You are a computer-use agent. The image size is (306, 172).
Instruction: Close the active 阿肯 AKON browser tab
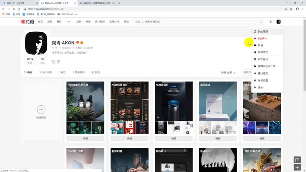pyautogui.click(x=75, y=3)
